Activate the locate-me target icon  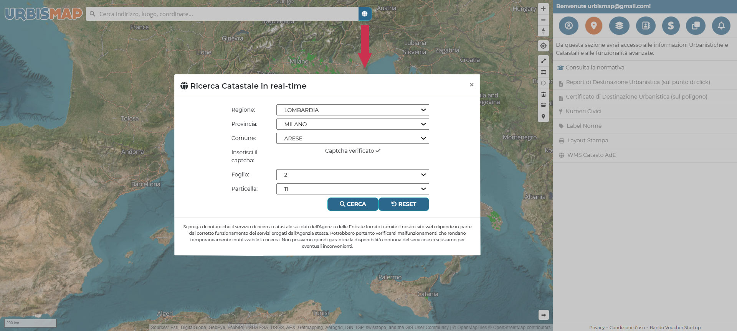pyautogui.click(x=543, y=46)
